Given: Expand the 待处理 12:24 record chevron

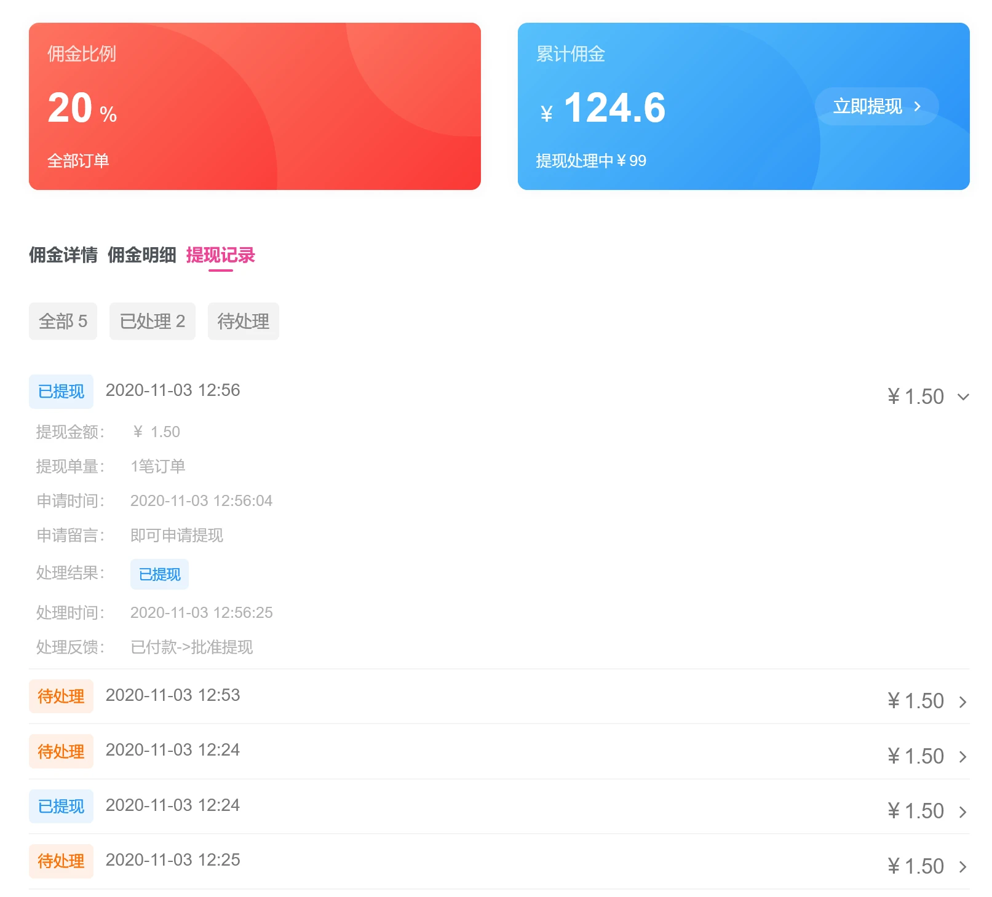Looking at the screenshot, I should [x=963, y=757].
